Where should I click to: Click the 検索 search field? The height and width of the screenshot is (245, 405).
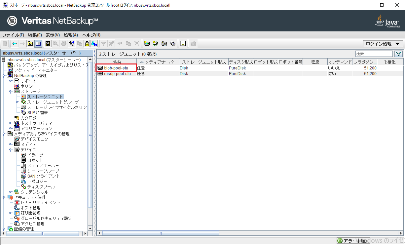coord(374,54)
